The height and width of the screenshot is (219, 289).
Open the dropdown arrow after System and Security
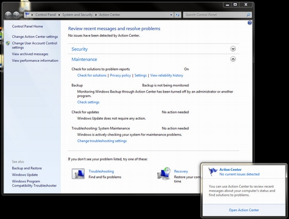[x=96, y=15]
